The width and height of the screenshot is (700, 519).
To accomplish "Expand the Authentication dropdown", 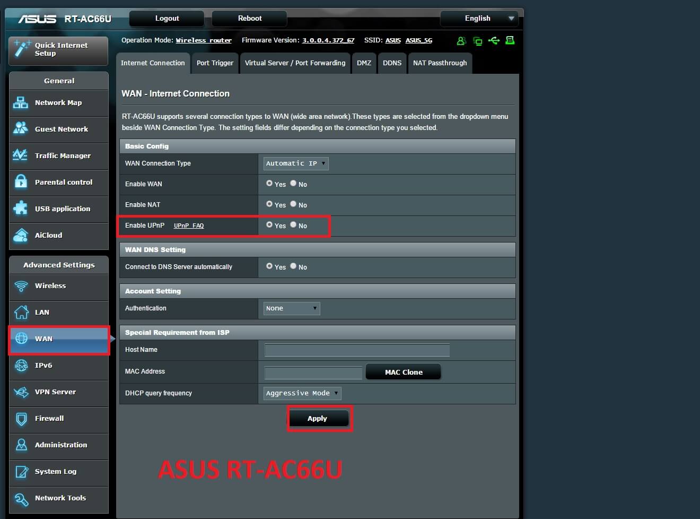I will [292, 308].
